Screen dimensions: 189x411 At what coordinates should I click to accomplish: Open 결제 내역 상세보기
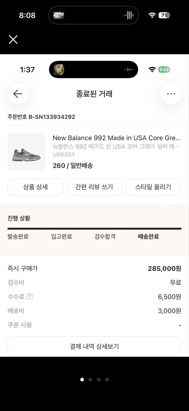94,346
